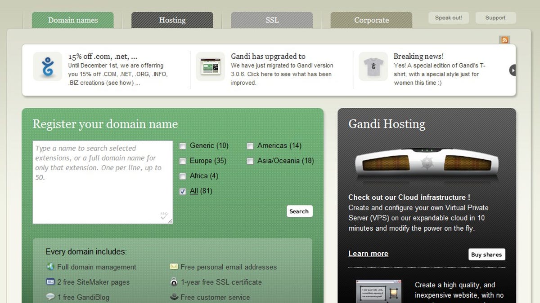
Task: Toggle the Asia/Oceania (18) checkbox
Action: point(250,161)
